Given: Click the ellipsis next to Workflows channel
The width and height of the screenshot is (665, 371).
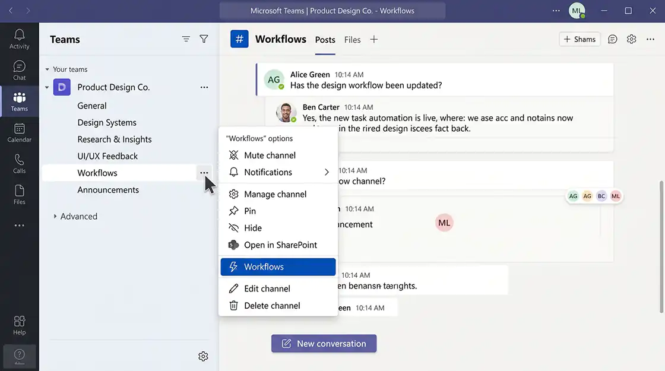Looking at the screenshot, I should (204, 173).
